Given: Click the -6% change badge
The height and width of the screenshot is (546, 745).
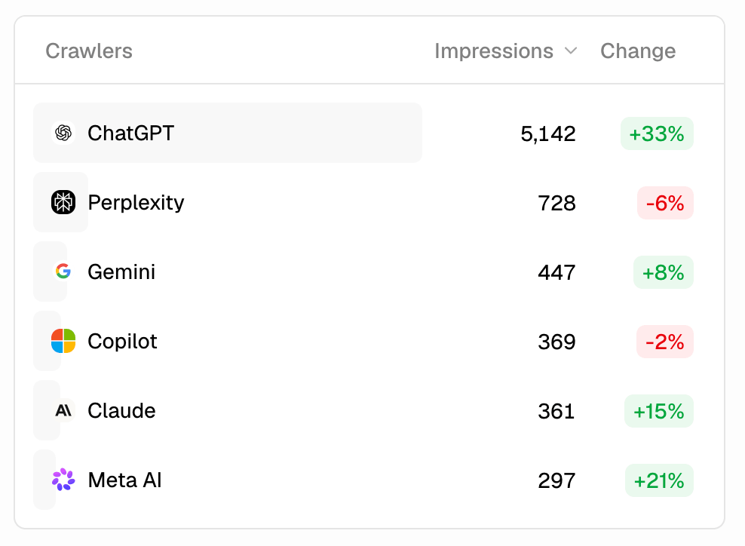Looking at the screenshot, I should 665,203.
